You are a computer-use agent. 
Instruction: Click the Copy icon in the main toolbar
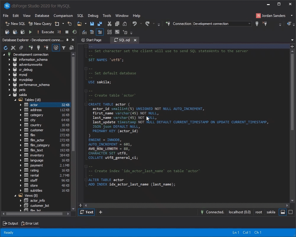[117, 24]
